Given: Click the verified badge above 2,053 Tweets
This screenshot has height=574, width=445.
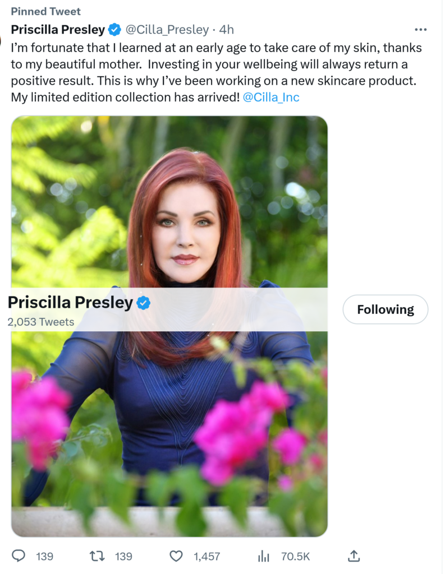Looking at the screenshot, I should coord(144,303).
